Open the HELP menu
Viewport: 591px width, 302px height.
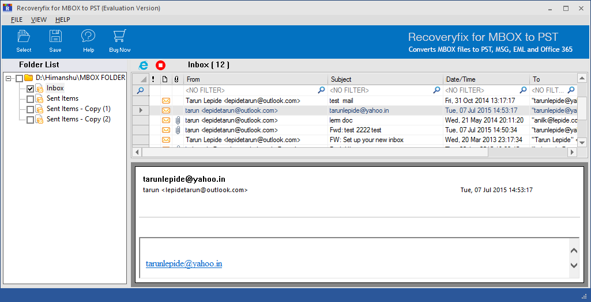tap(63, 20)
